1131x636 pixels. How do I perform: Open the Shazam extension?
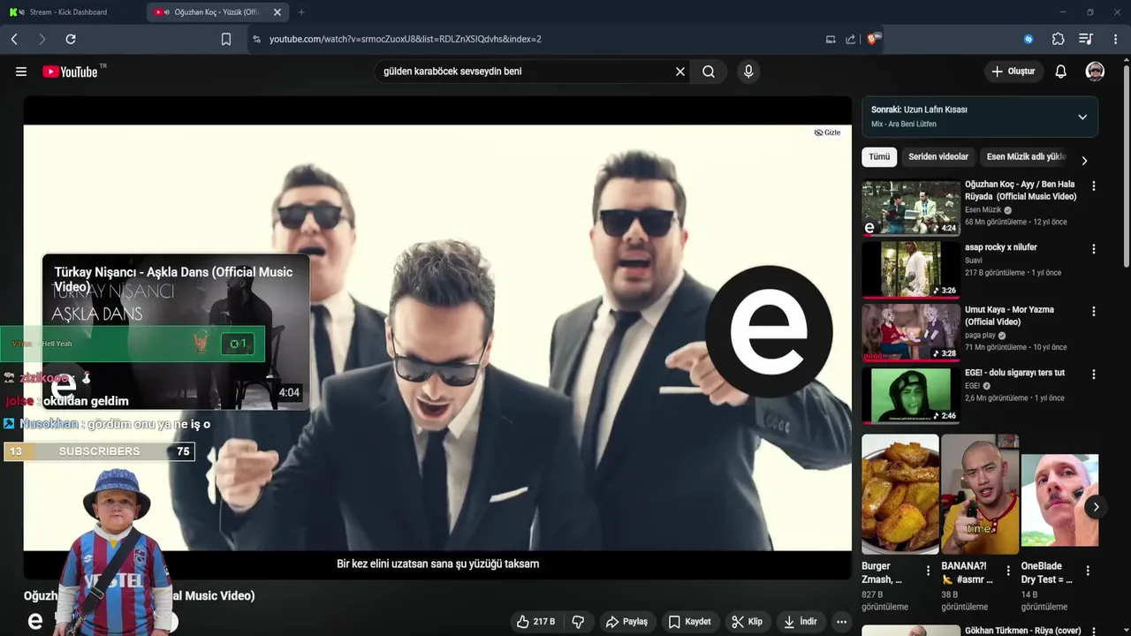(1029, 39)
